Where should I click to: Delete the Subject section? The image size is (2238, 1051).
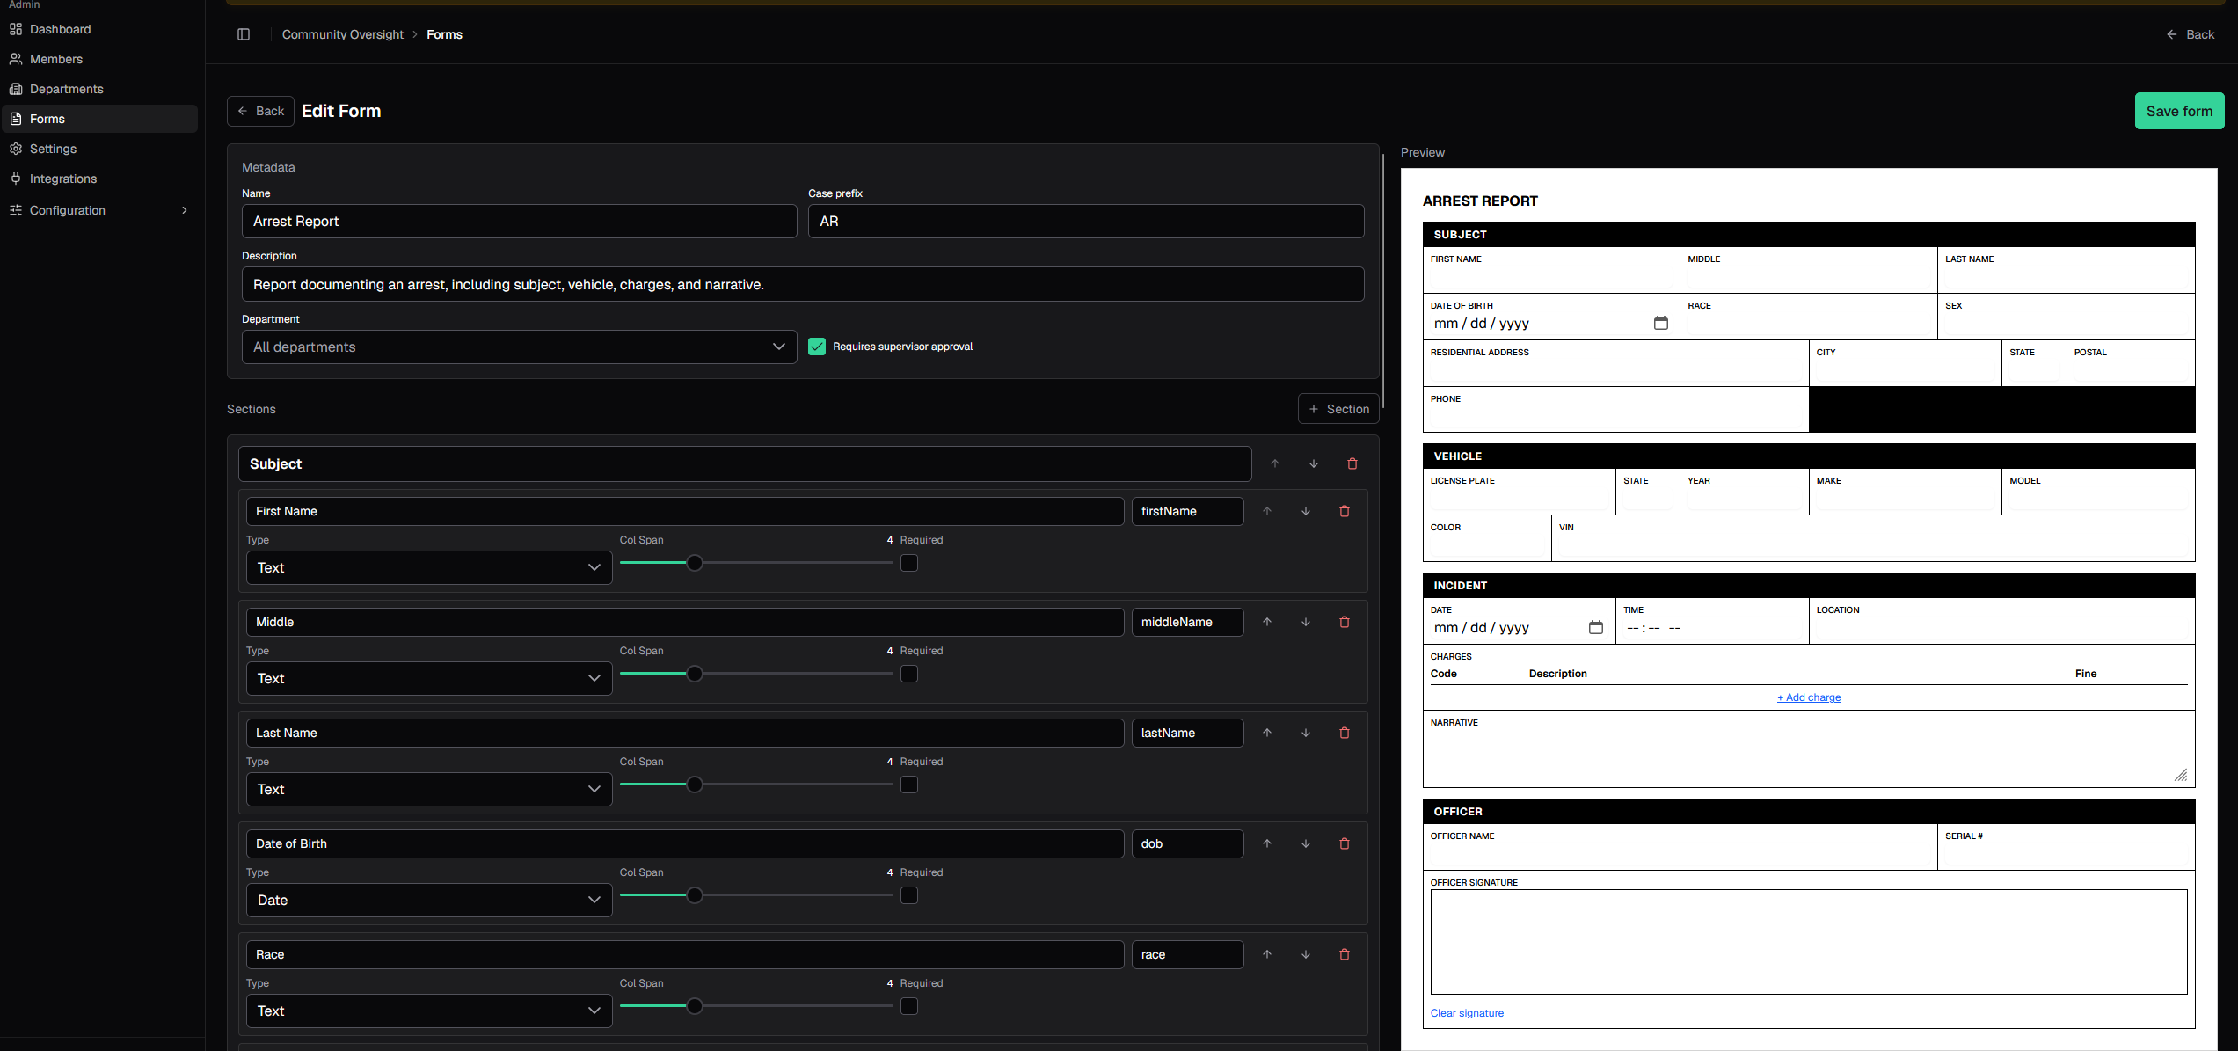[x=1352, y=463]
